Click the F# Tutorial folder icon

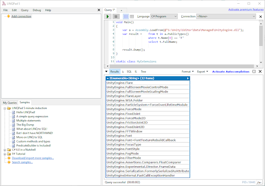(9, 154)
